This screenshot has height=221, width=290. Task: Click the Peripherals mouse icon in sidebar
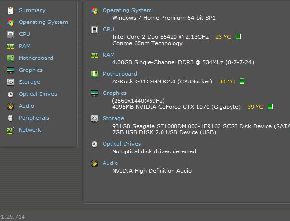tap(11, 118)
